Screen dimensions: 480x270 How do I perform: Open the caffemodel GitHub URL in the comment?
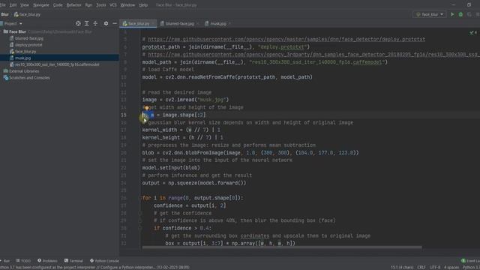click(313, 55)
